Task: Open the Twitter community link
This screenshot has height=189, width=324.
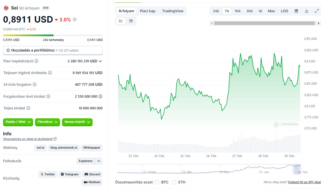Action: pyautogui.click(x=48, y=174)
